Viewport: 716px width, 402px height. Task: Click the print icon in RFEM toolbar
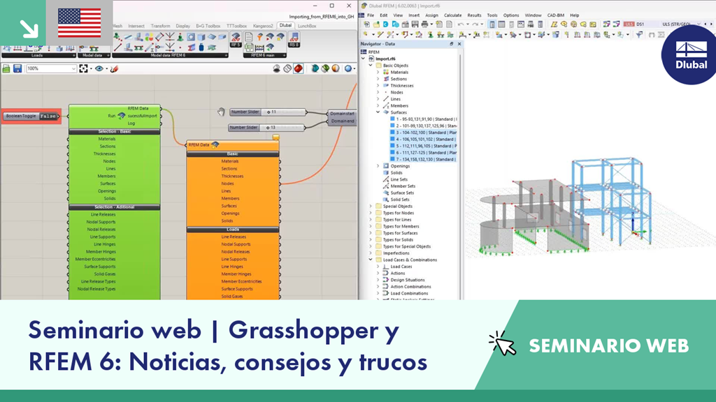[x=424, y=24]
